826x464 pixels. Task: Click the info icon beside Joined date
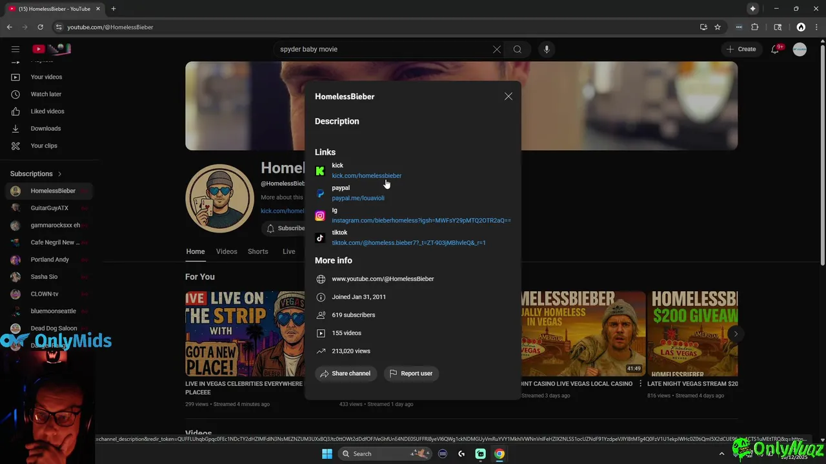[321, 297]
